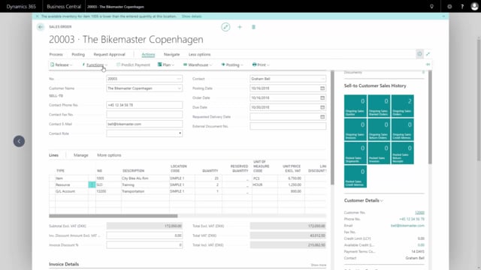Open the Manage menu in Lines

(x=80, y=155)
